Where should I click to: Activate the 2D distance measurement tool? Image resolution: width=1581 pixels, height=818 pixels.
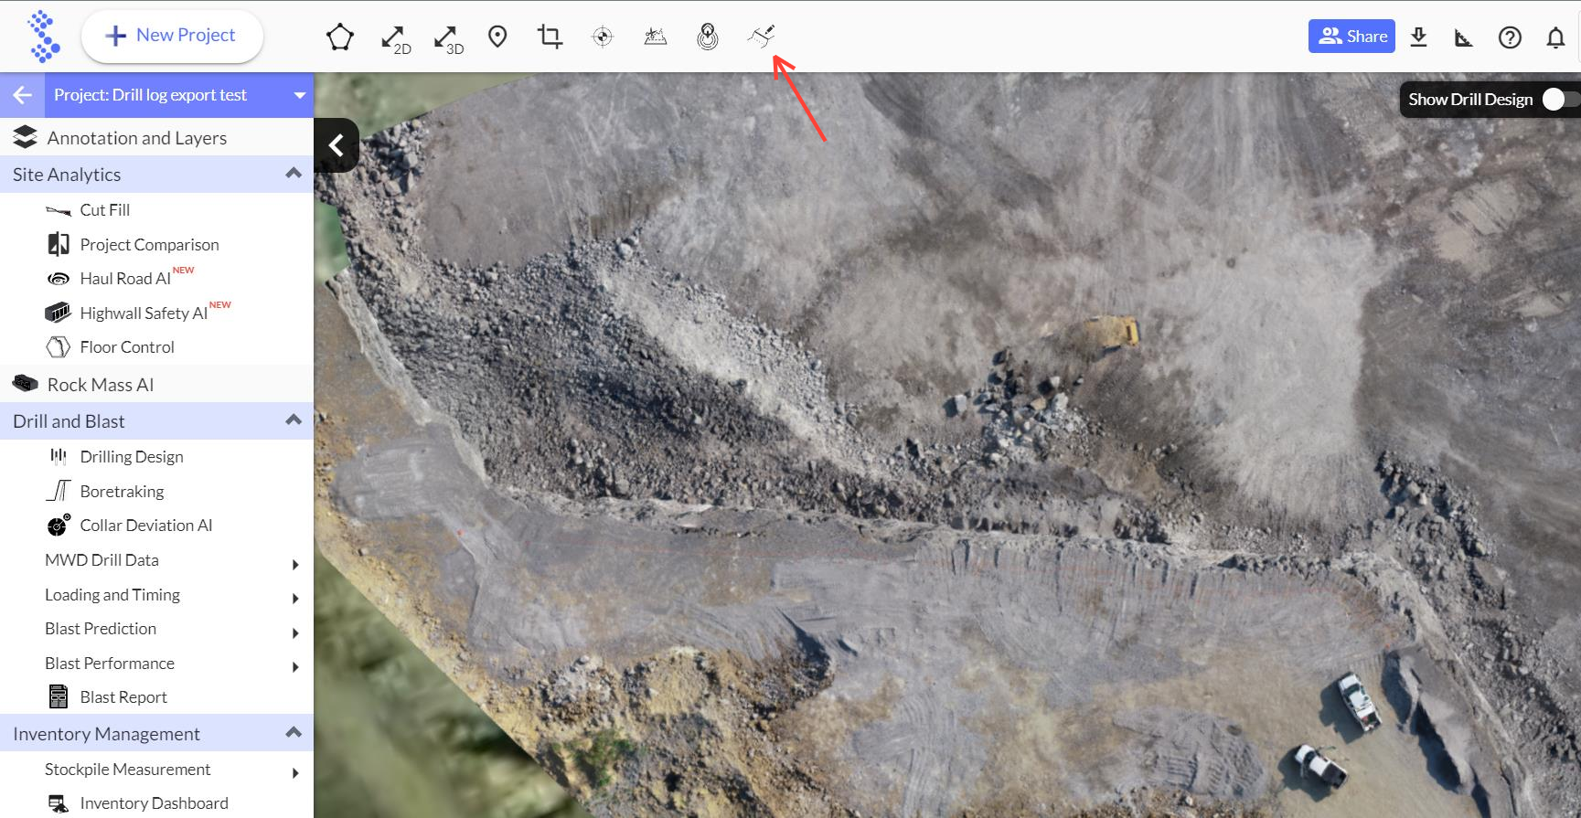tap(394, 38)
